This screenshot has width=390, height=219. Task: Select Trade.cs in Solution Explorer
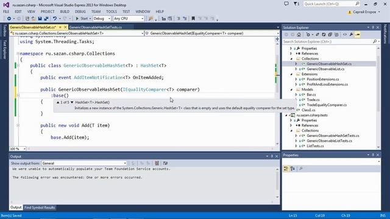313,100
